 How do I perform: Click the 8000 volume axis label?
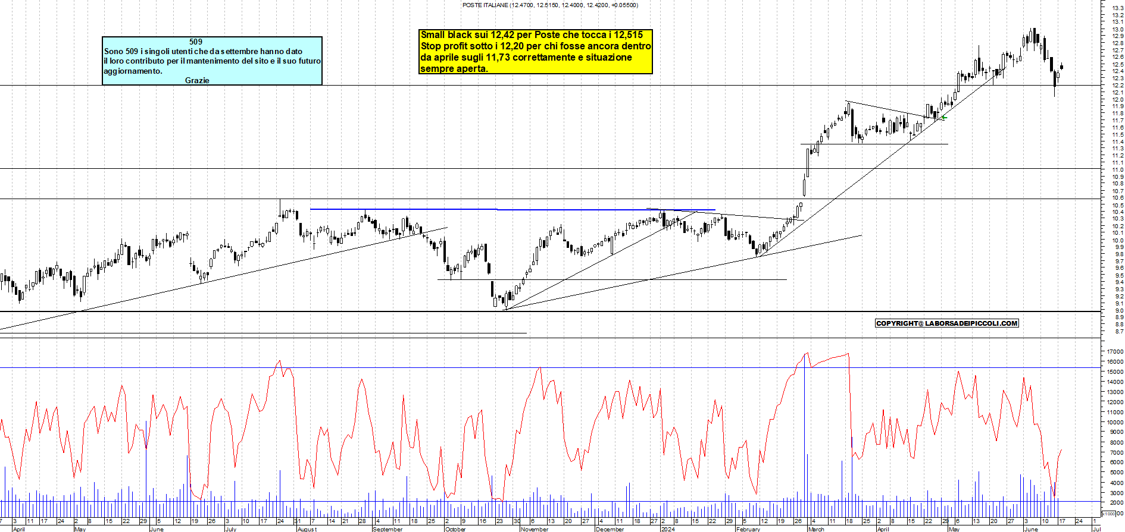click(x=1116, y=443)
